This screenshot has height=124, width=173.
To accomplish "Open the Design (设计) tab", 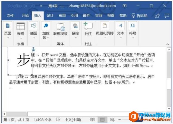I will coord(50,15).
